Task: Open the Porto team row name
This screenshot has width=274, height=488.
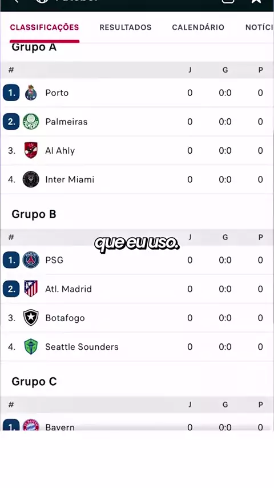Action: tap(57, 93)
